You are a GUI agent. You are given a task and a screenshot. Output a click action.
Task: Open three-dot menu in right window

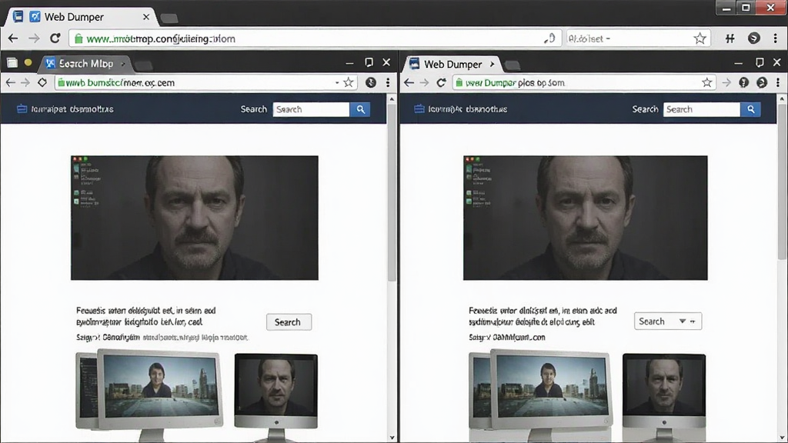pos(778,82)
